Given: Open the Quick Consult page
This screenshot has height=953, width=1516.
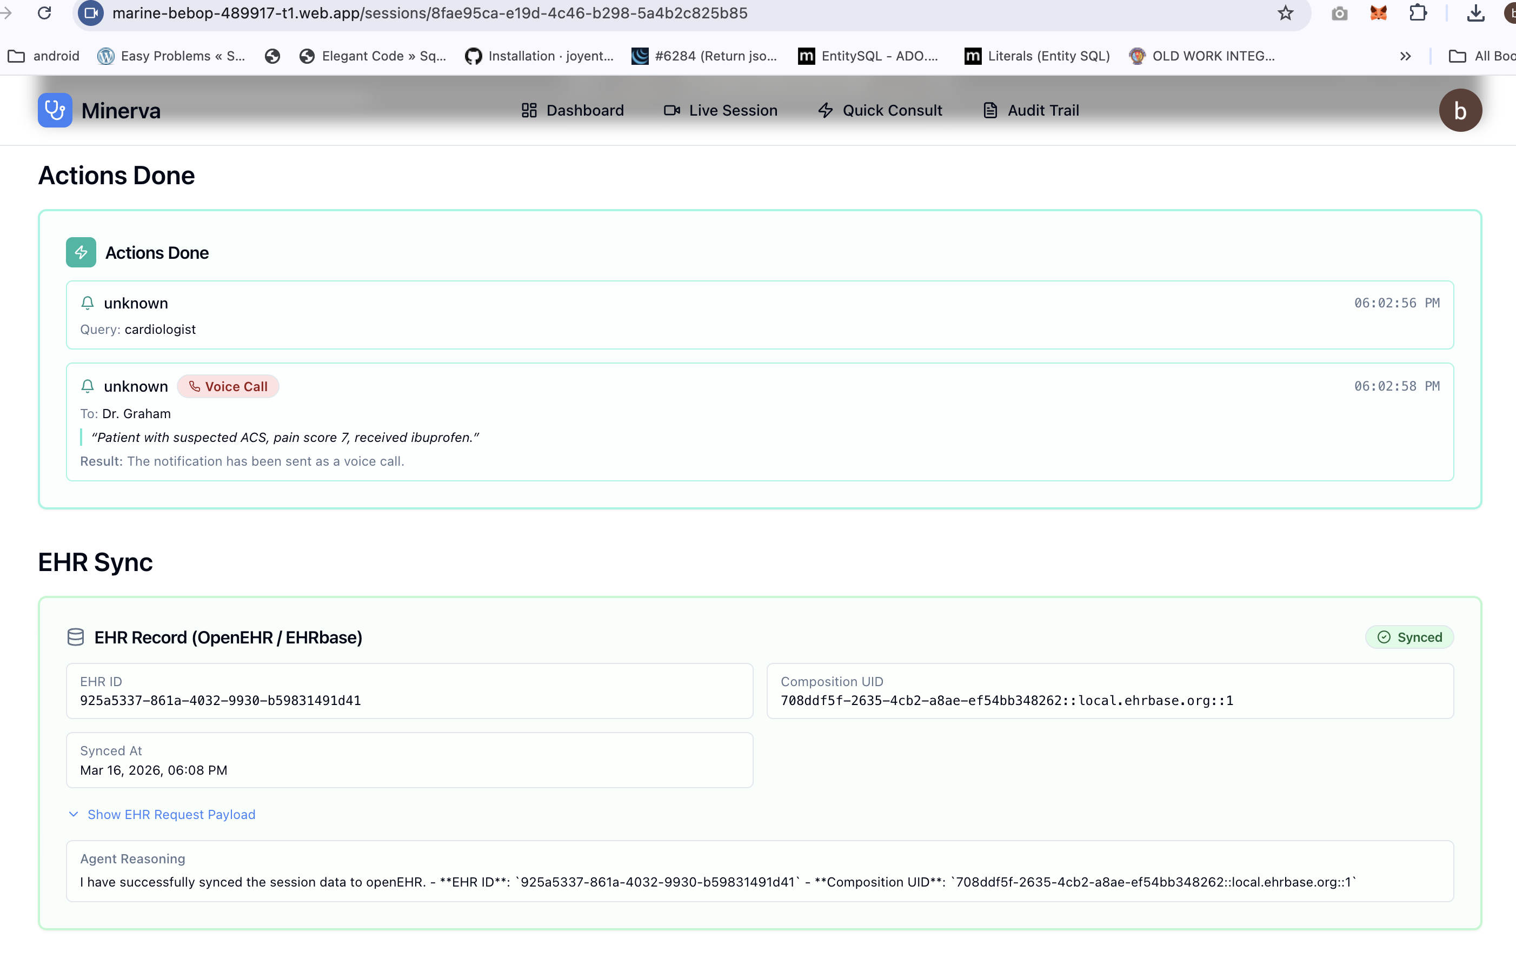Looking at the screenshot, I should [x=880, y=110].
